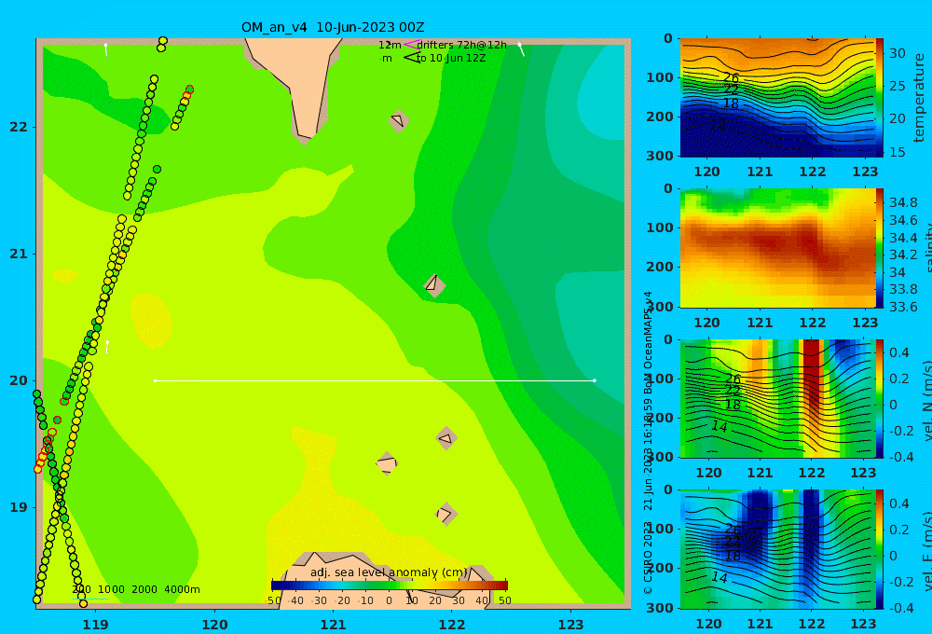Click longitude label 119 below main map
The height and width of the screenshot is (634, 932).
pyautogui.click(x=95, y=625)
